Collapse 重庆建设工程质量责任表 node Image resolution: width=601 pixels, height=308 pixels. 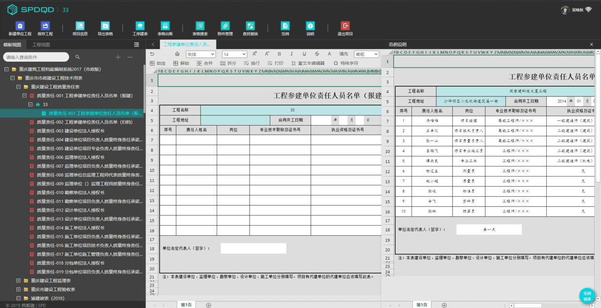19,87
